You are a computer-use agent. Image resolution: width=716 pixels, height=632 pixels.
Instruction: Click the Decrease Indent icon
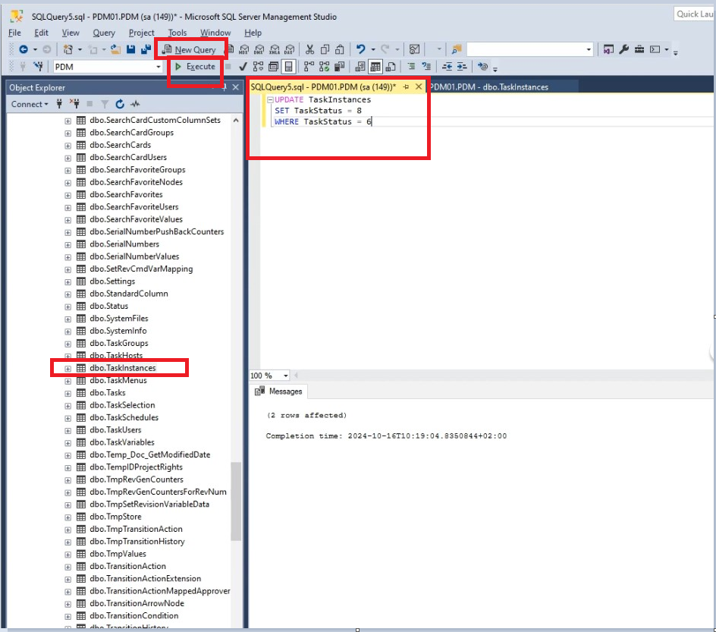pos(447,67)
